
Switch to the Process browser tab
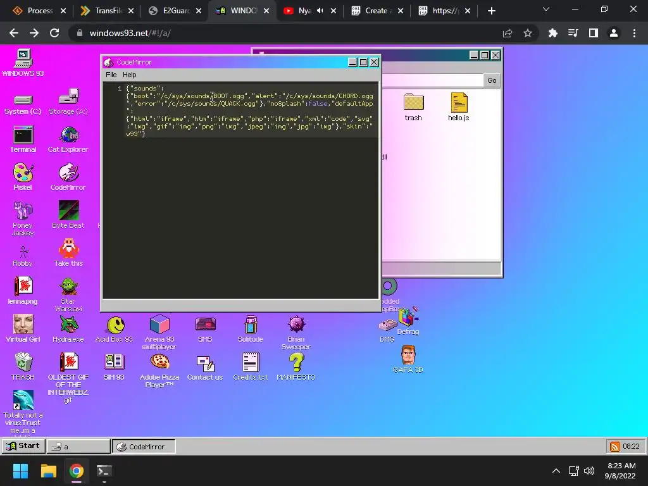(x=39, y=11)
